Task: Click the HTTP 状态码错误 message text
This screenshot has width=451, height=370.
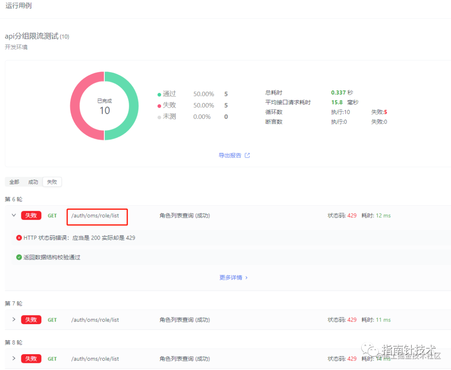Action: pos(79,238)
